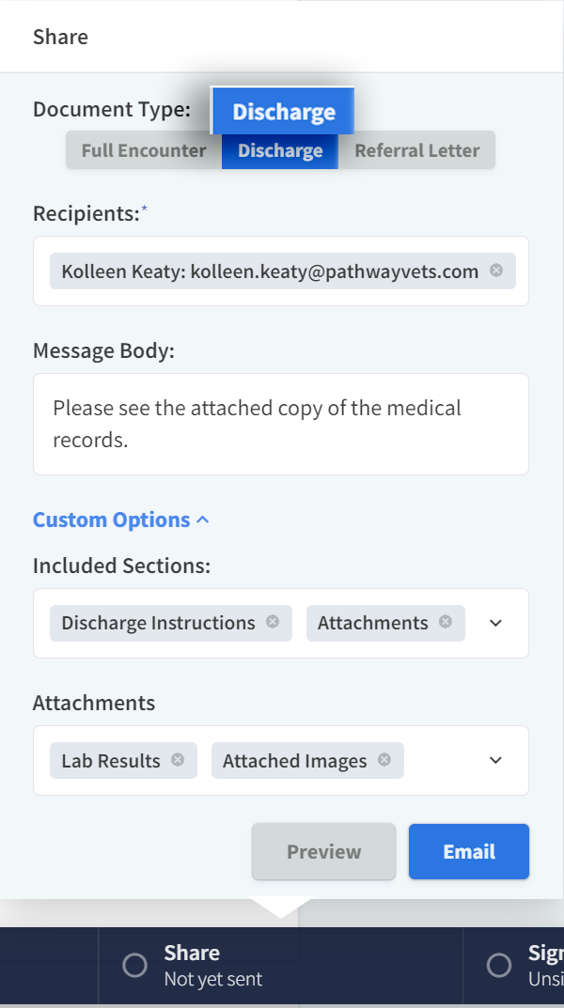Select Discharge document type
Screen dimensions: 564x1008
[x=280, y=150]
